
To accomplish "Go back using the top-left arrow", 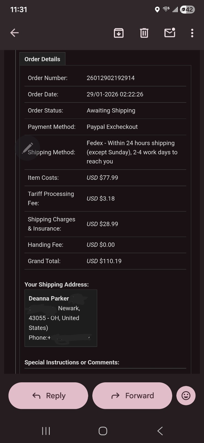I will point(14,33).
